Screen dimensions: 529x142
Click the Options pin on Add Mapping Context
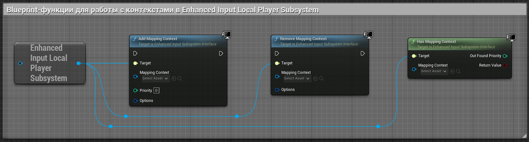click(135, 101)
